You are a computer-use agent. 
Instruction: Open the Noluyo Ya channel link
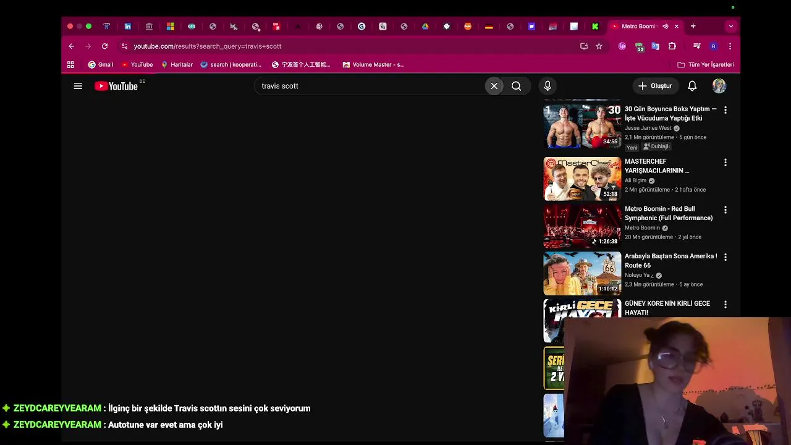click(639, 275)
